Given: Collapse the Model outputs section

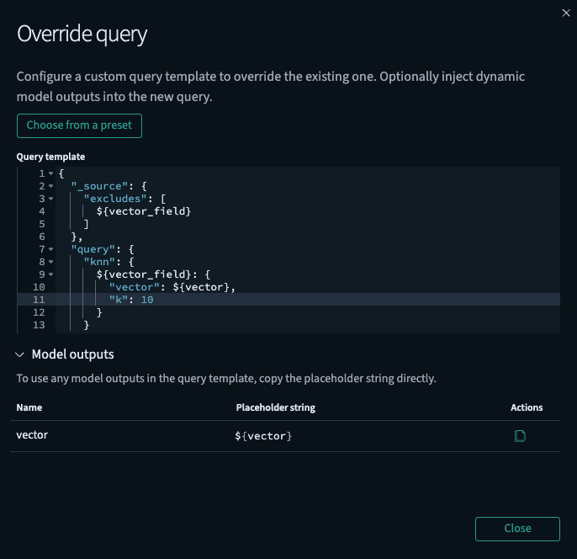Looking at the screenshot, I should [x=20, y=354].
